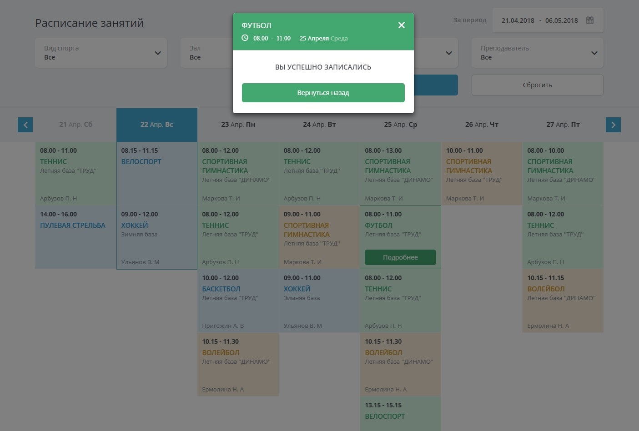The image size is (639, 431).
Task: Select the 26 Апр, Чт day tab
Action: pos(482,125)
